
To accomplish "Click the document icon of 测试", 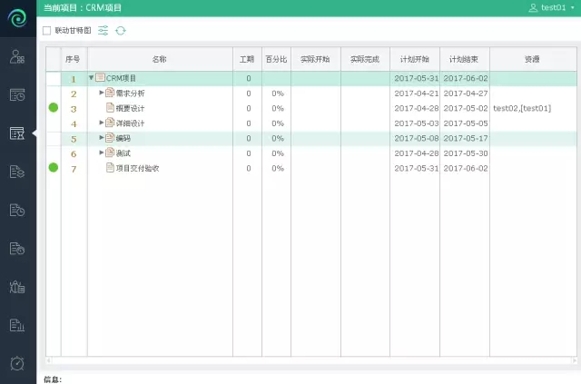I will (110, 153).
